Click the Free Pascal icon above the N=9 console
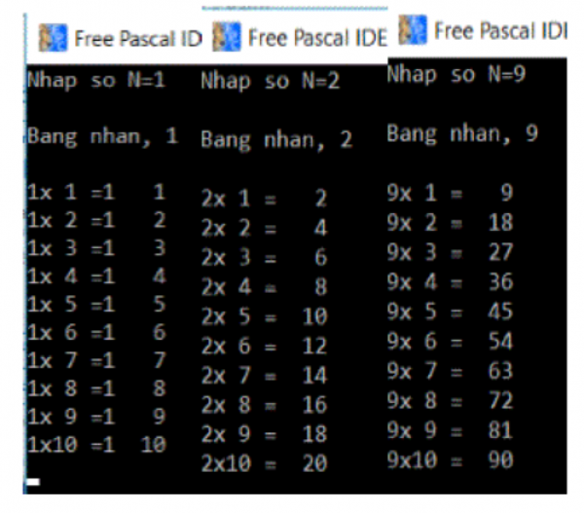This screenshot has width=584, height=513. (x=413, y=30)
